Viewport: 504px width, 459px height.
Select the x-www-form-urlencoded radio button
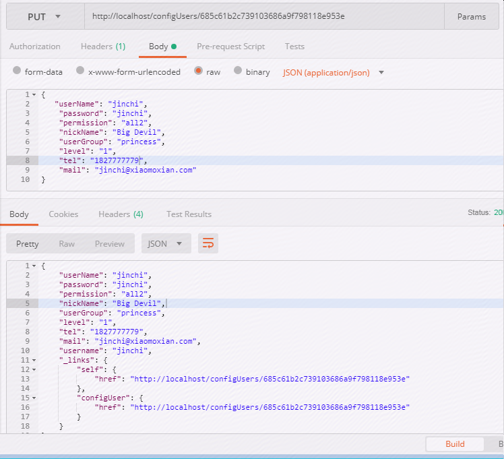click(x=80, y=70)
